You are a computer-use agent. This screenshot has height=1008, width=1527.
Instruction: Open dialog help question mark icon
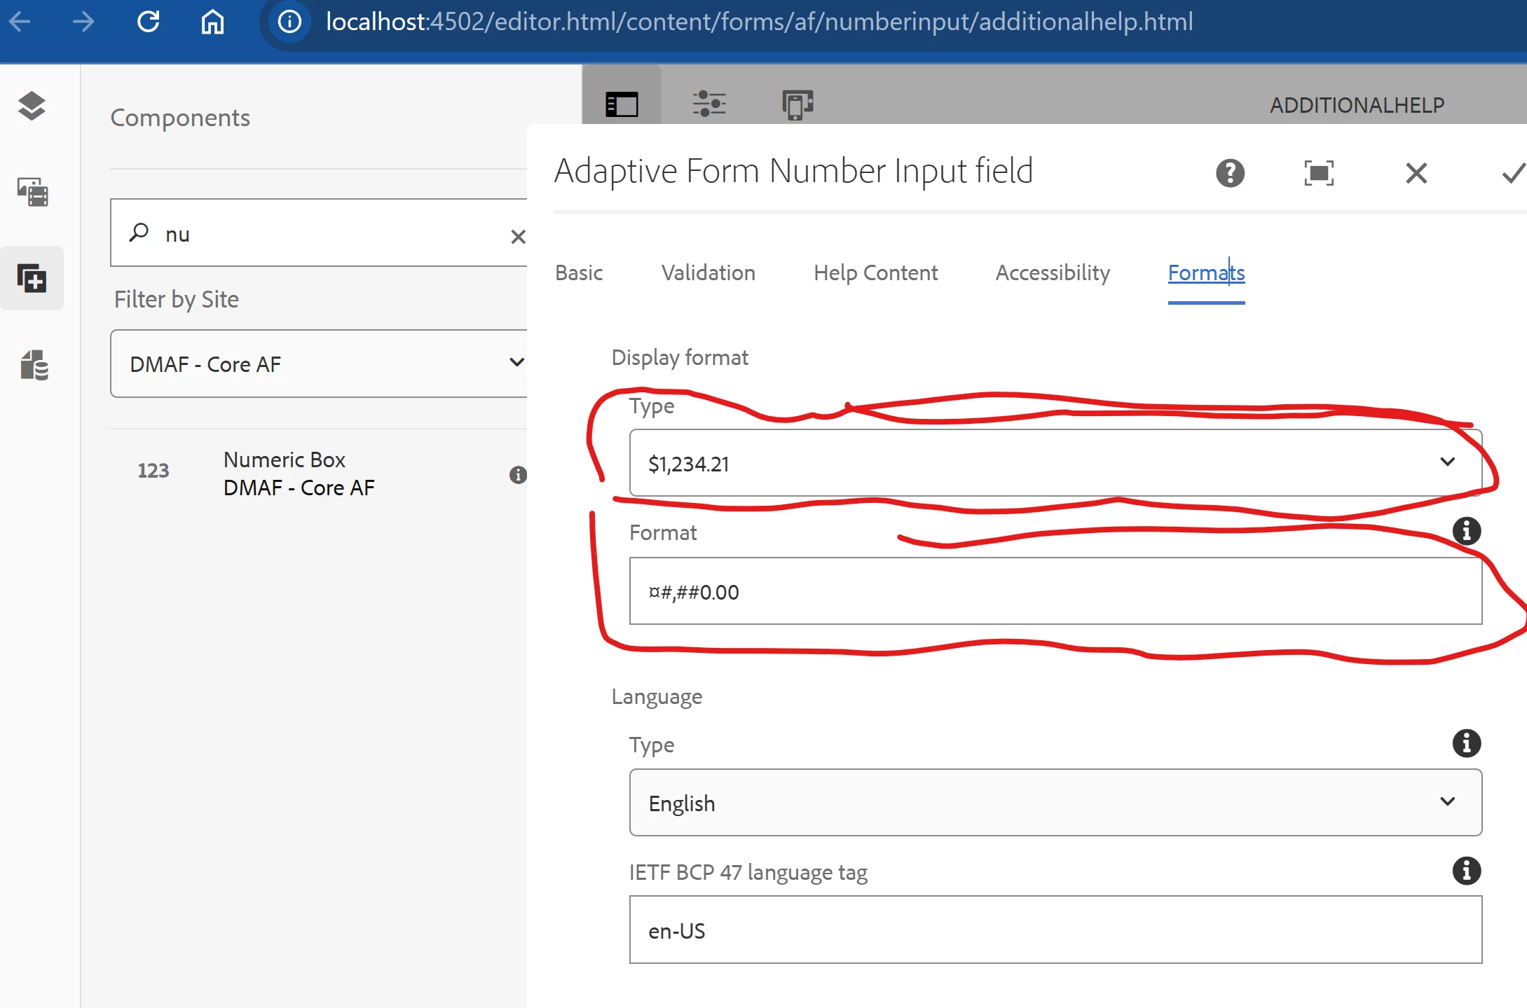(1230, 173)
